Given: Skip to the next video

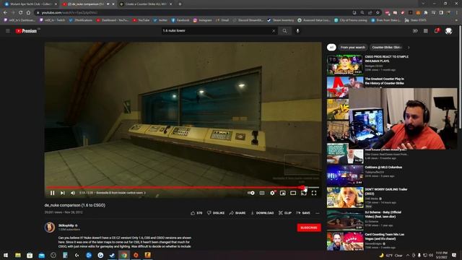Looking at the screenshot, I should pos(63,193).
